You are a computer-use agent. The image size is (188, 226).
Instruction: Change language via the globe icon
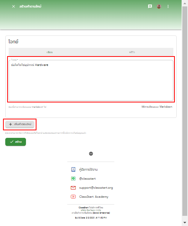(x=91, y=154)
